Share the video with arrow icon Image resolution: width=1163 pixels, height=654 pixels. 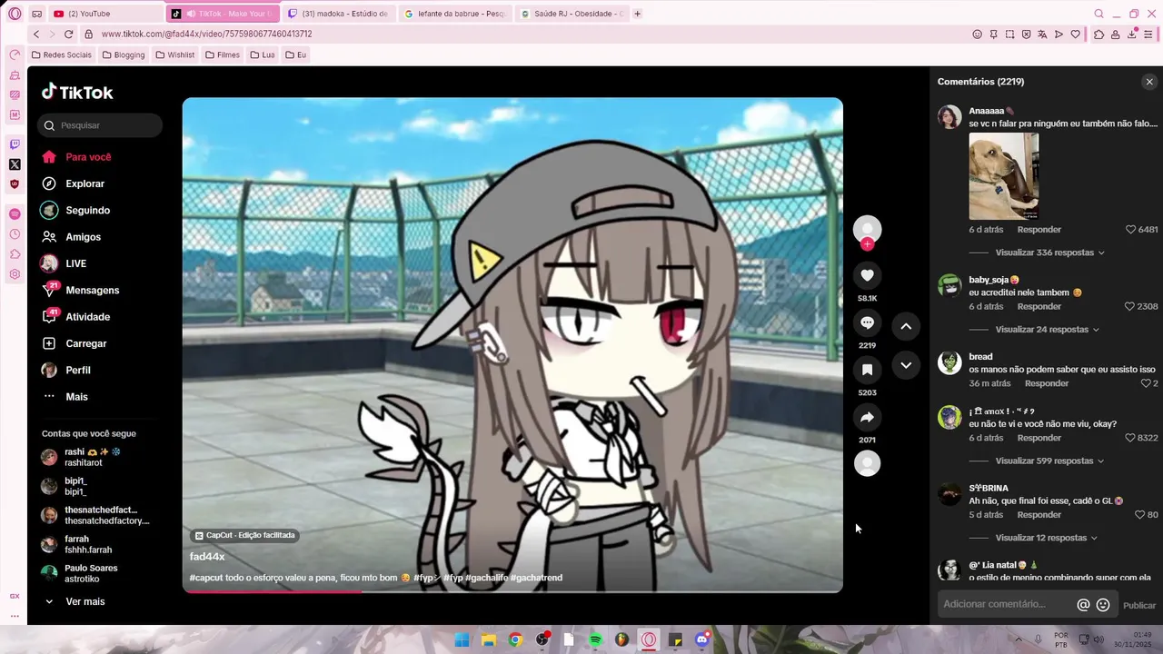coord(867,417)
